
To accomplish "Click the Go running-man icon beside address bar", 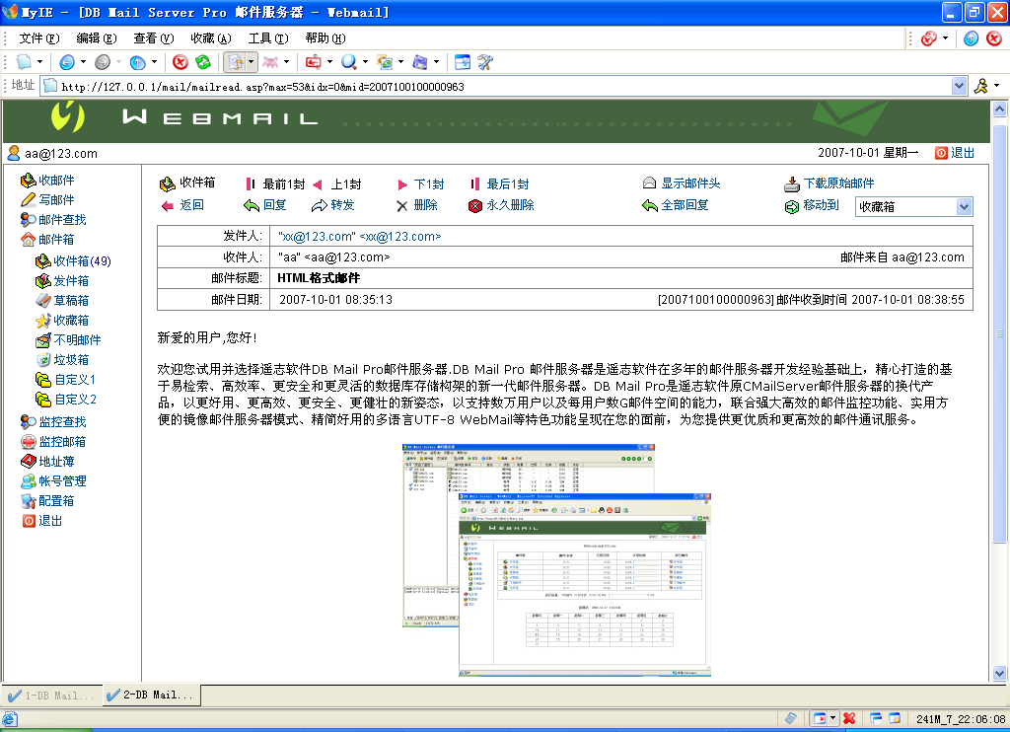I will pyautogui.click(x=981, y=87).
